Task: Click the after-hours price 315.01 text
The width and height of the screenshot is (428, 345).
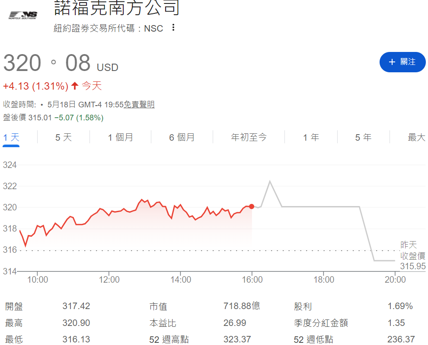Action: pyautogui.click(x=40, y=118)
